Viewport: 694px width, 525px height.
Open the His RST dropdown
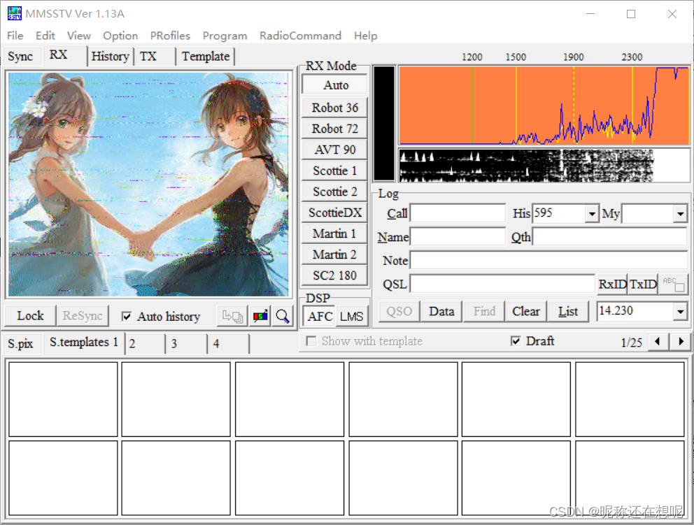click(592, 214)
